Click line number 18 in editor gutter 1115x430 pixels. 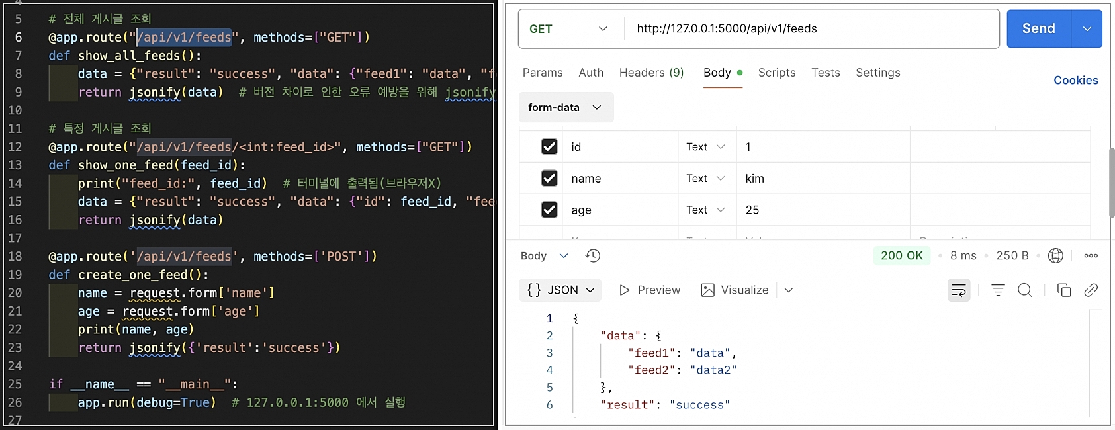15,256
